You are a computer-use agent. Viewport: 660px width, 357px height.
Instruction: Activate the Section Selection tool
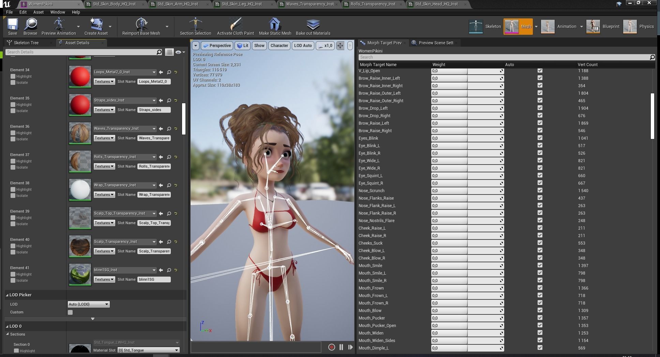pos(195,27)
